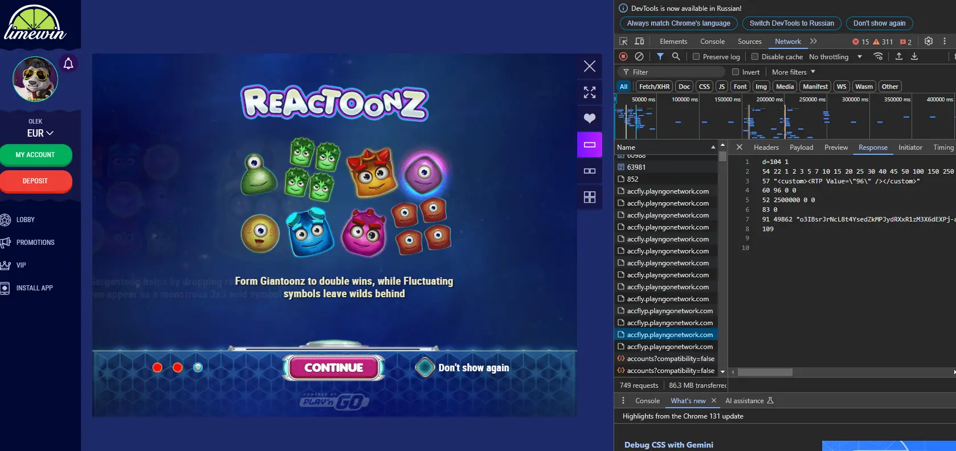Select Fetch/XHR request type filter
956x451 pixels.
pyautogui.click(x=654, y=87)
